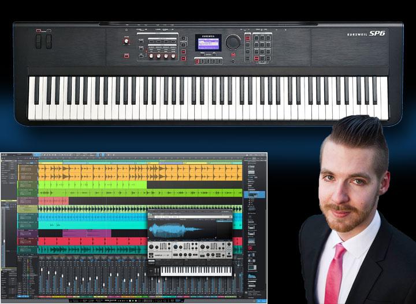416x304 pixels.
Task: Select the teal track header
Action: (x=28, y=250)
